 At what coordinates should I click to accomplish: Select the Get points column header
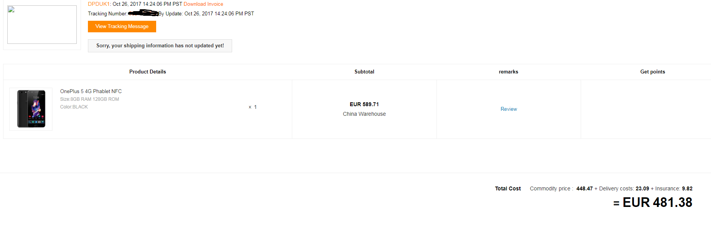tap(652, 72)
